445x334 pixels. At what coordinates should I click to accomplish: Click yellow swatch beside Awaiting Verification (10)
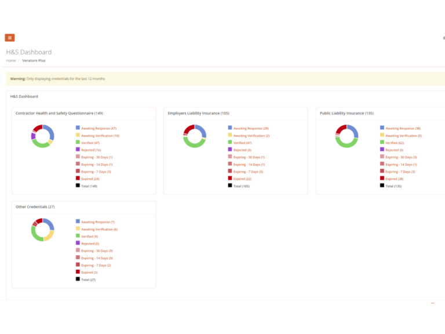point(78,135)
